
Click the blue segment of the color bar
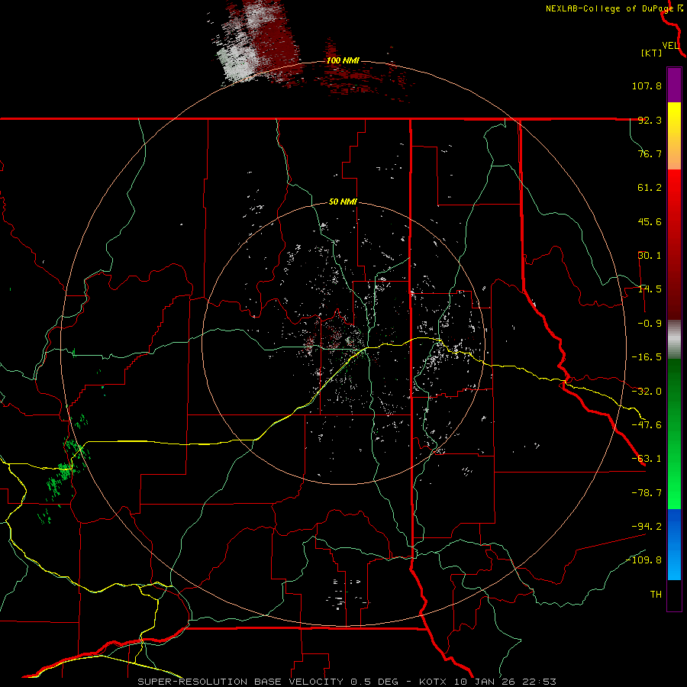click(x=674, y=544)
